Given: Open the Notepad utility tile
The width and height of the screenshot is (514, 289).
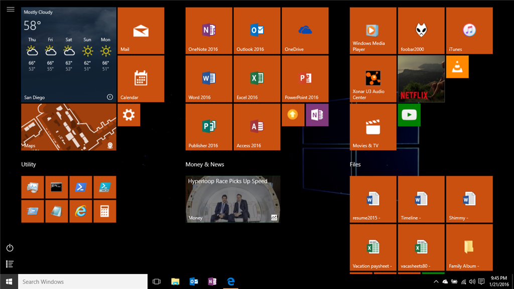Looking at the screenshot, I should coord(57,212).
